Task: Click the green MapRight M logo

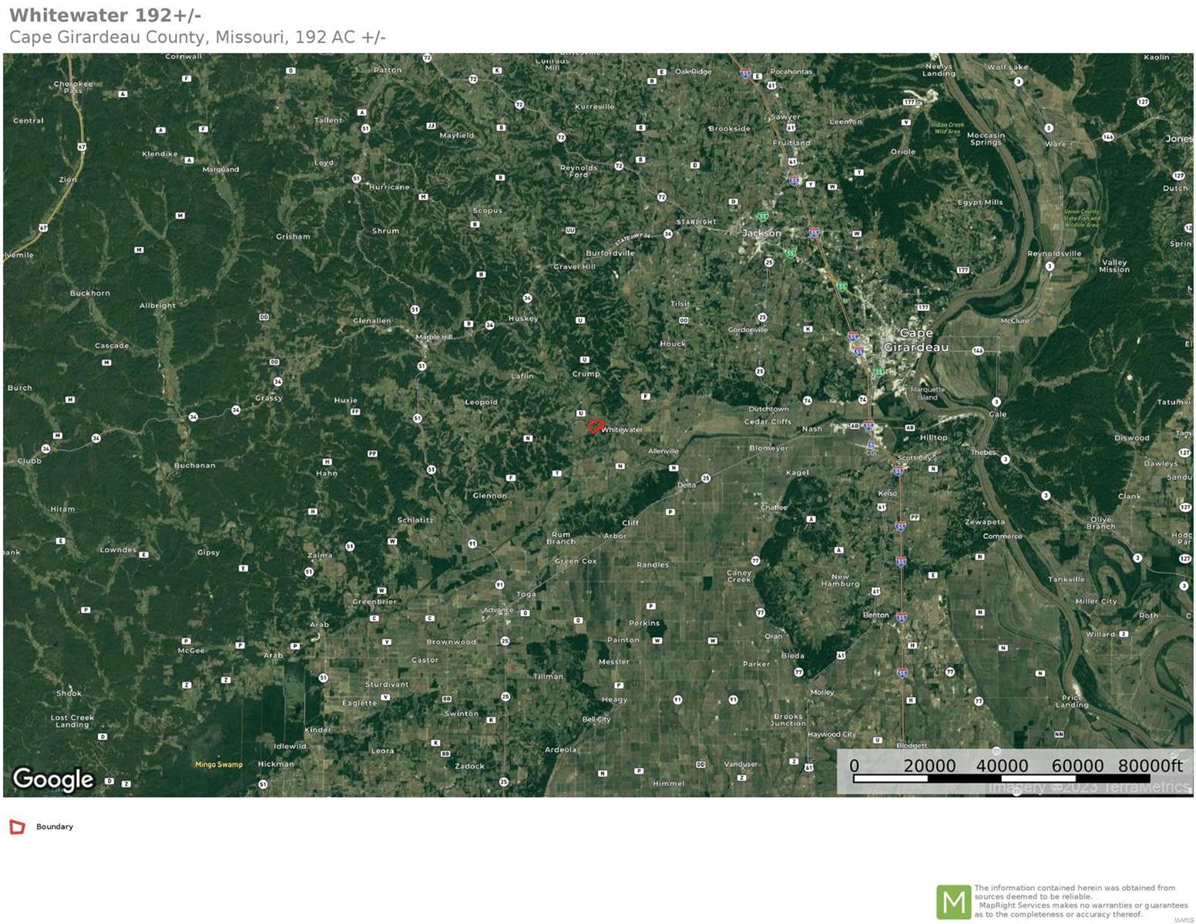Action: click(x=952, y=902)
